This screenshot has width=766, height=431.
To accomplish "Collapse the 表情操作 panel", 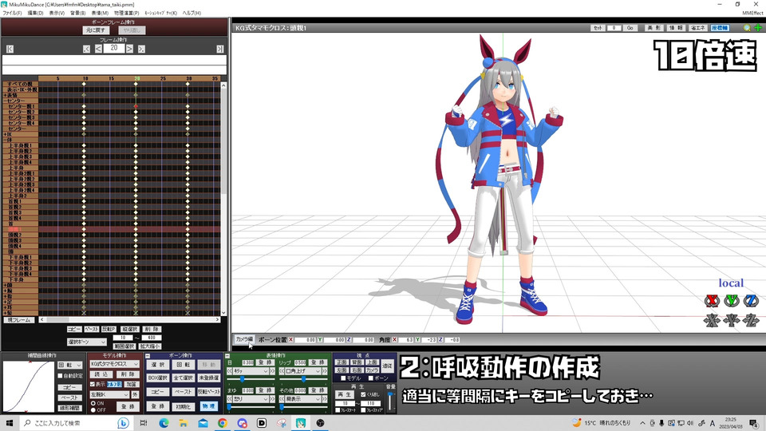I will pyautogui.click(x=227, y=356).
